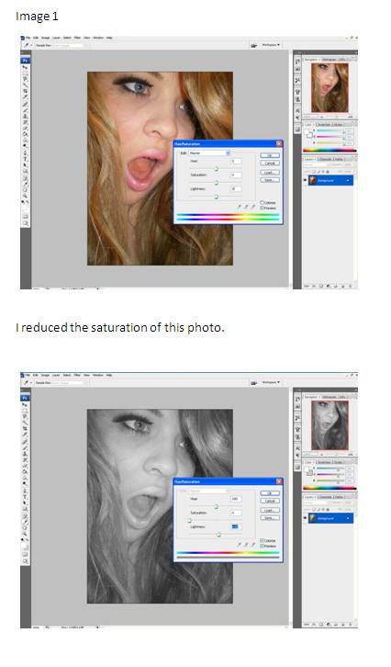391x667 pixels.
Task: Open the Workspace dropdown in the color screenshot
Action: pyautogui.click(x=271, y=45)
